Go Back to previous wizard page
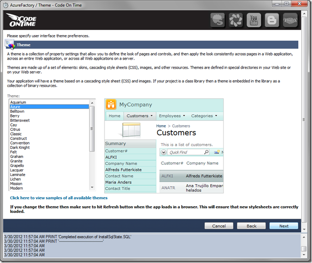This screenshot has width=312, height=263. click(251, 226)
